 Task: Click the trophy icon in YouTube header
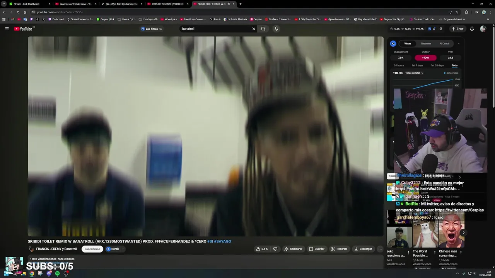(441, 29)
